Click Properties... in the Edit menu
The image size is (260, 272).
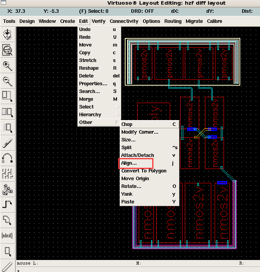tap(93, 84)
